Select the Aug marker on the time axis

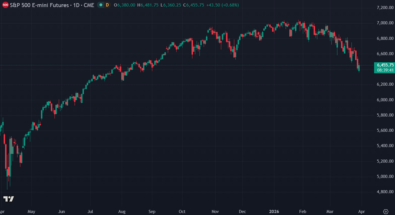tap(121, 212)
